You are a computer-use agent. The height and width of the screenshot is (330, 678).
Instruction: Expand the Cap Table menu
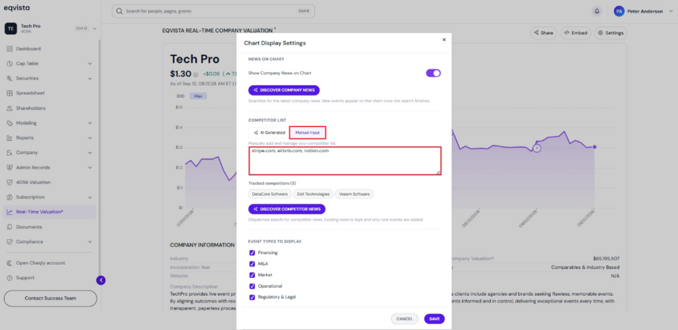[x=90, y=63]
